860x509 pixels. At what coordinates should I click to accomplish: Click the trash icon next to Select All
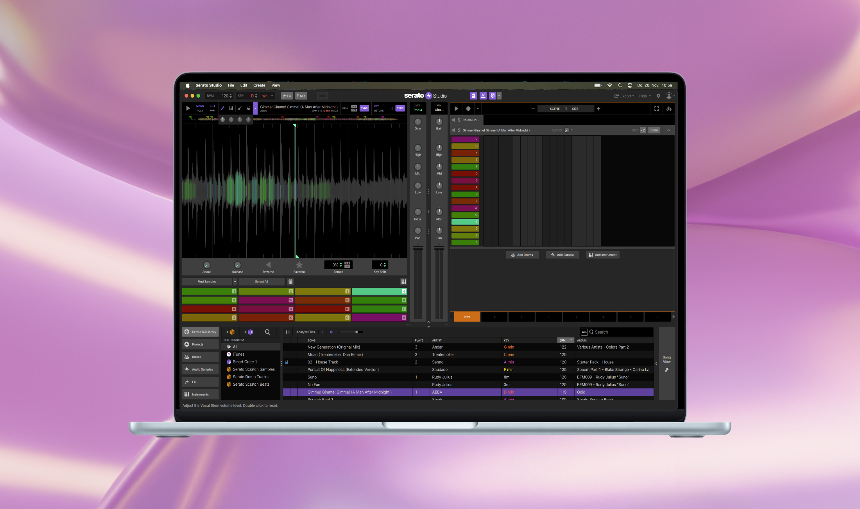(x=290, y=281)
